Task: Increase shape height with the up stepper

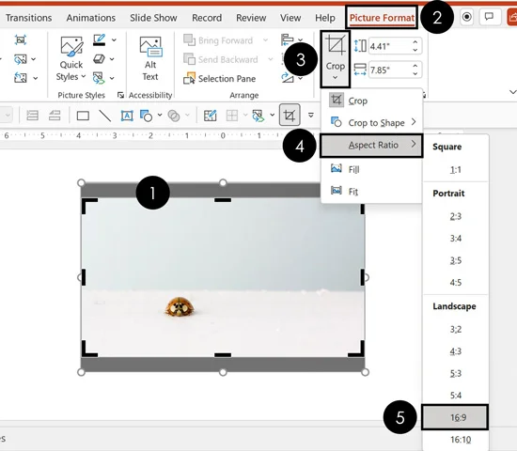Action: [x=415, y=42]
